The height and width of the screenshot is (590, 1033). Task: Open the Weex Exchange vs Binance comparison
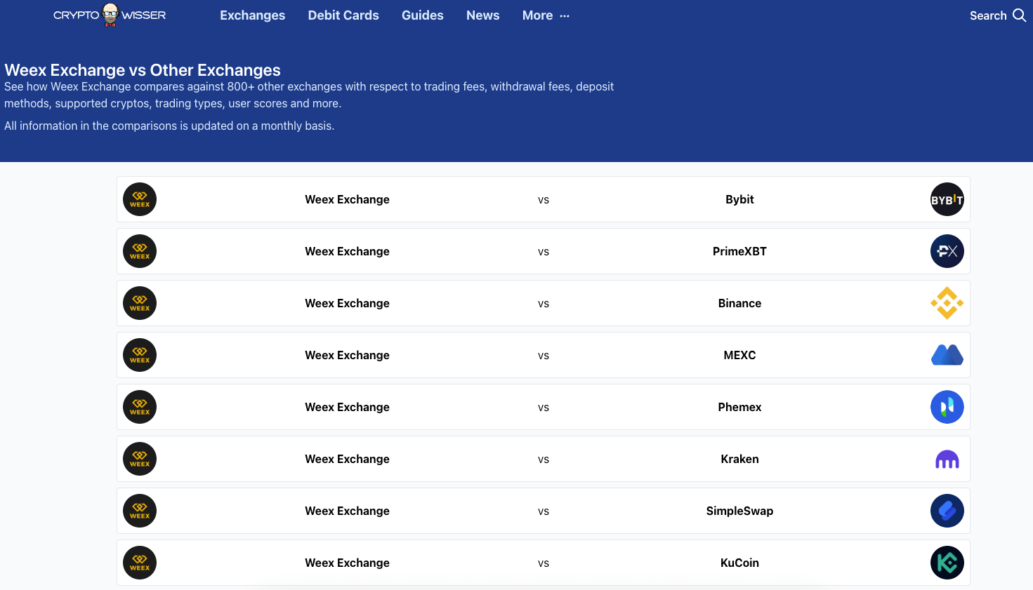coord(543,303)
